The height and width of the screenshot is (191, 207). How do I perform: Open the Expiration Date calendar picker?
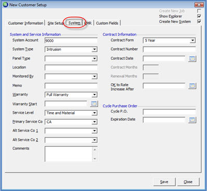(x=192, y=120)
